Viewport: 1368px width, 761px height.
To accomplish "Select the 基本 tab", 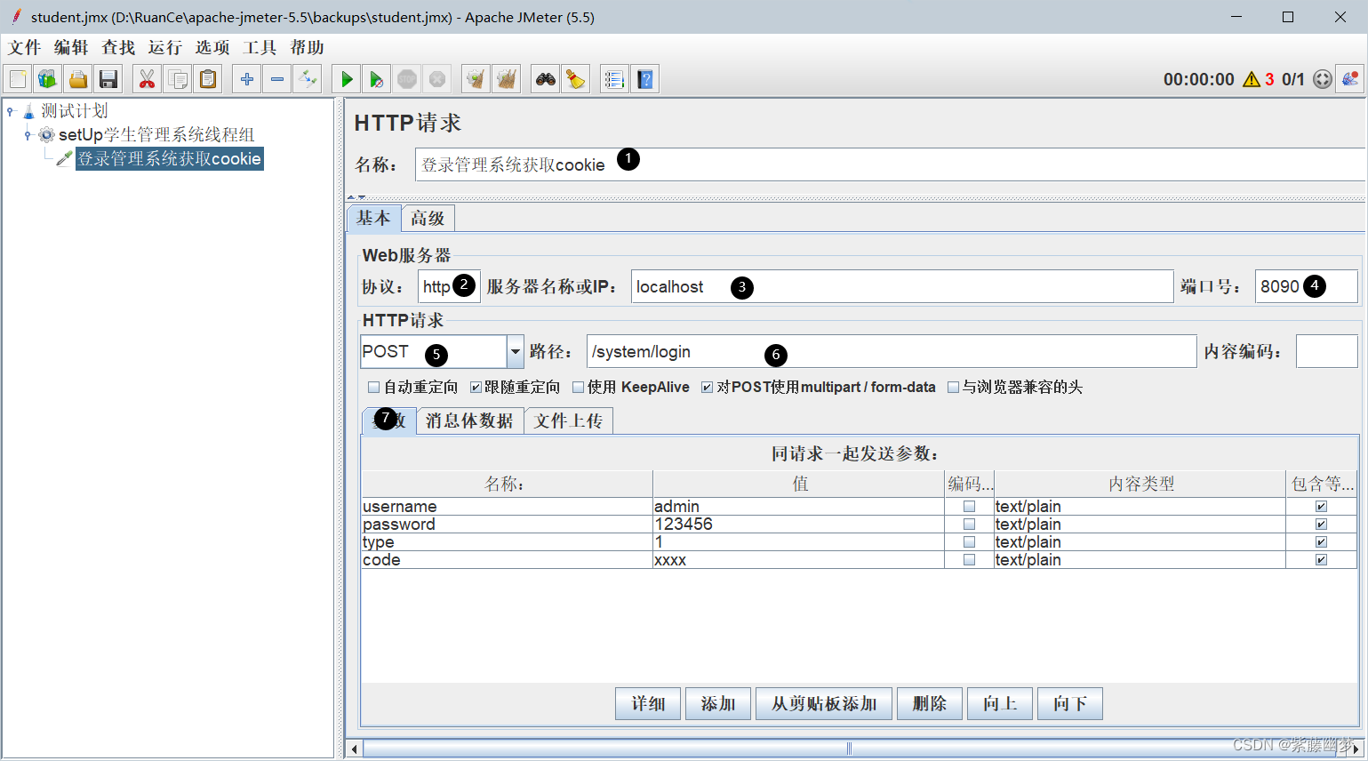I will click(373, 218).
